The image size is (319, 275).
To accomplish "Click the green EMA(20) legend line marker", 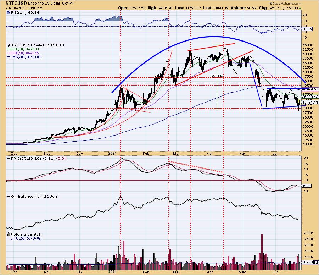I will [x=9, y=49].
